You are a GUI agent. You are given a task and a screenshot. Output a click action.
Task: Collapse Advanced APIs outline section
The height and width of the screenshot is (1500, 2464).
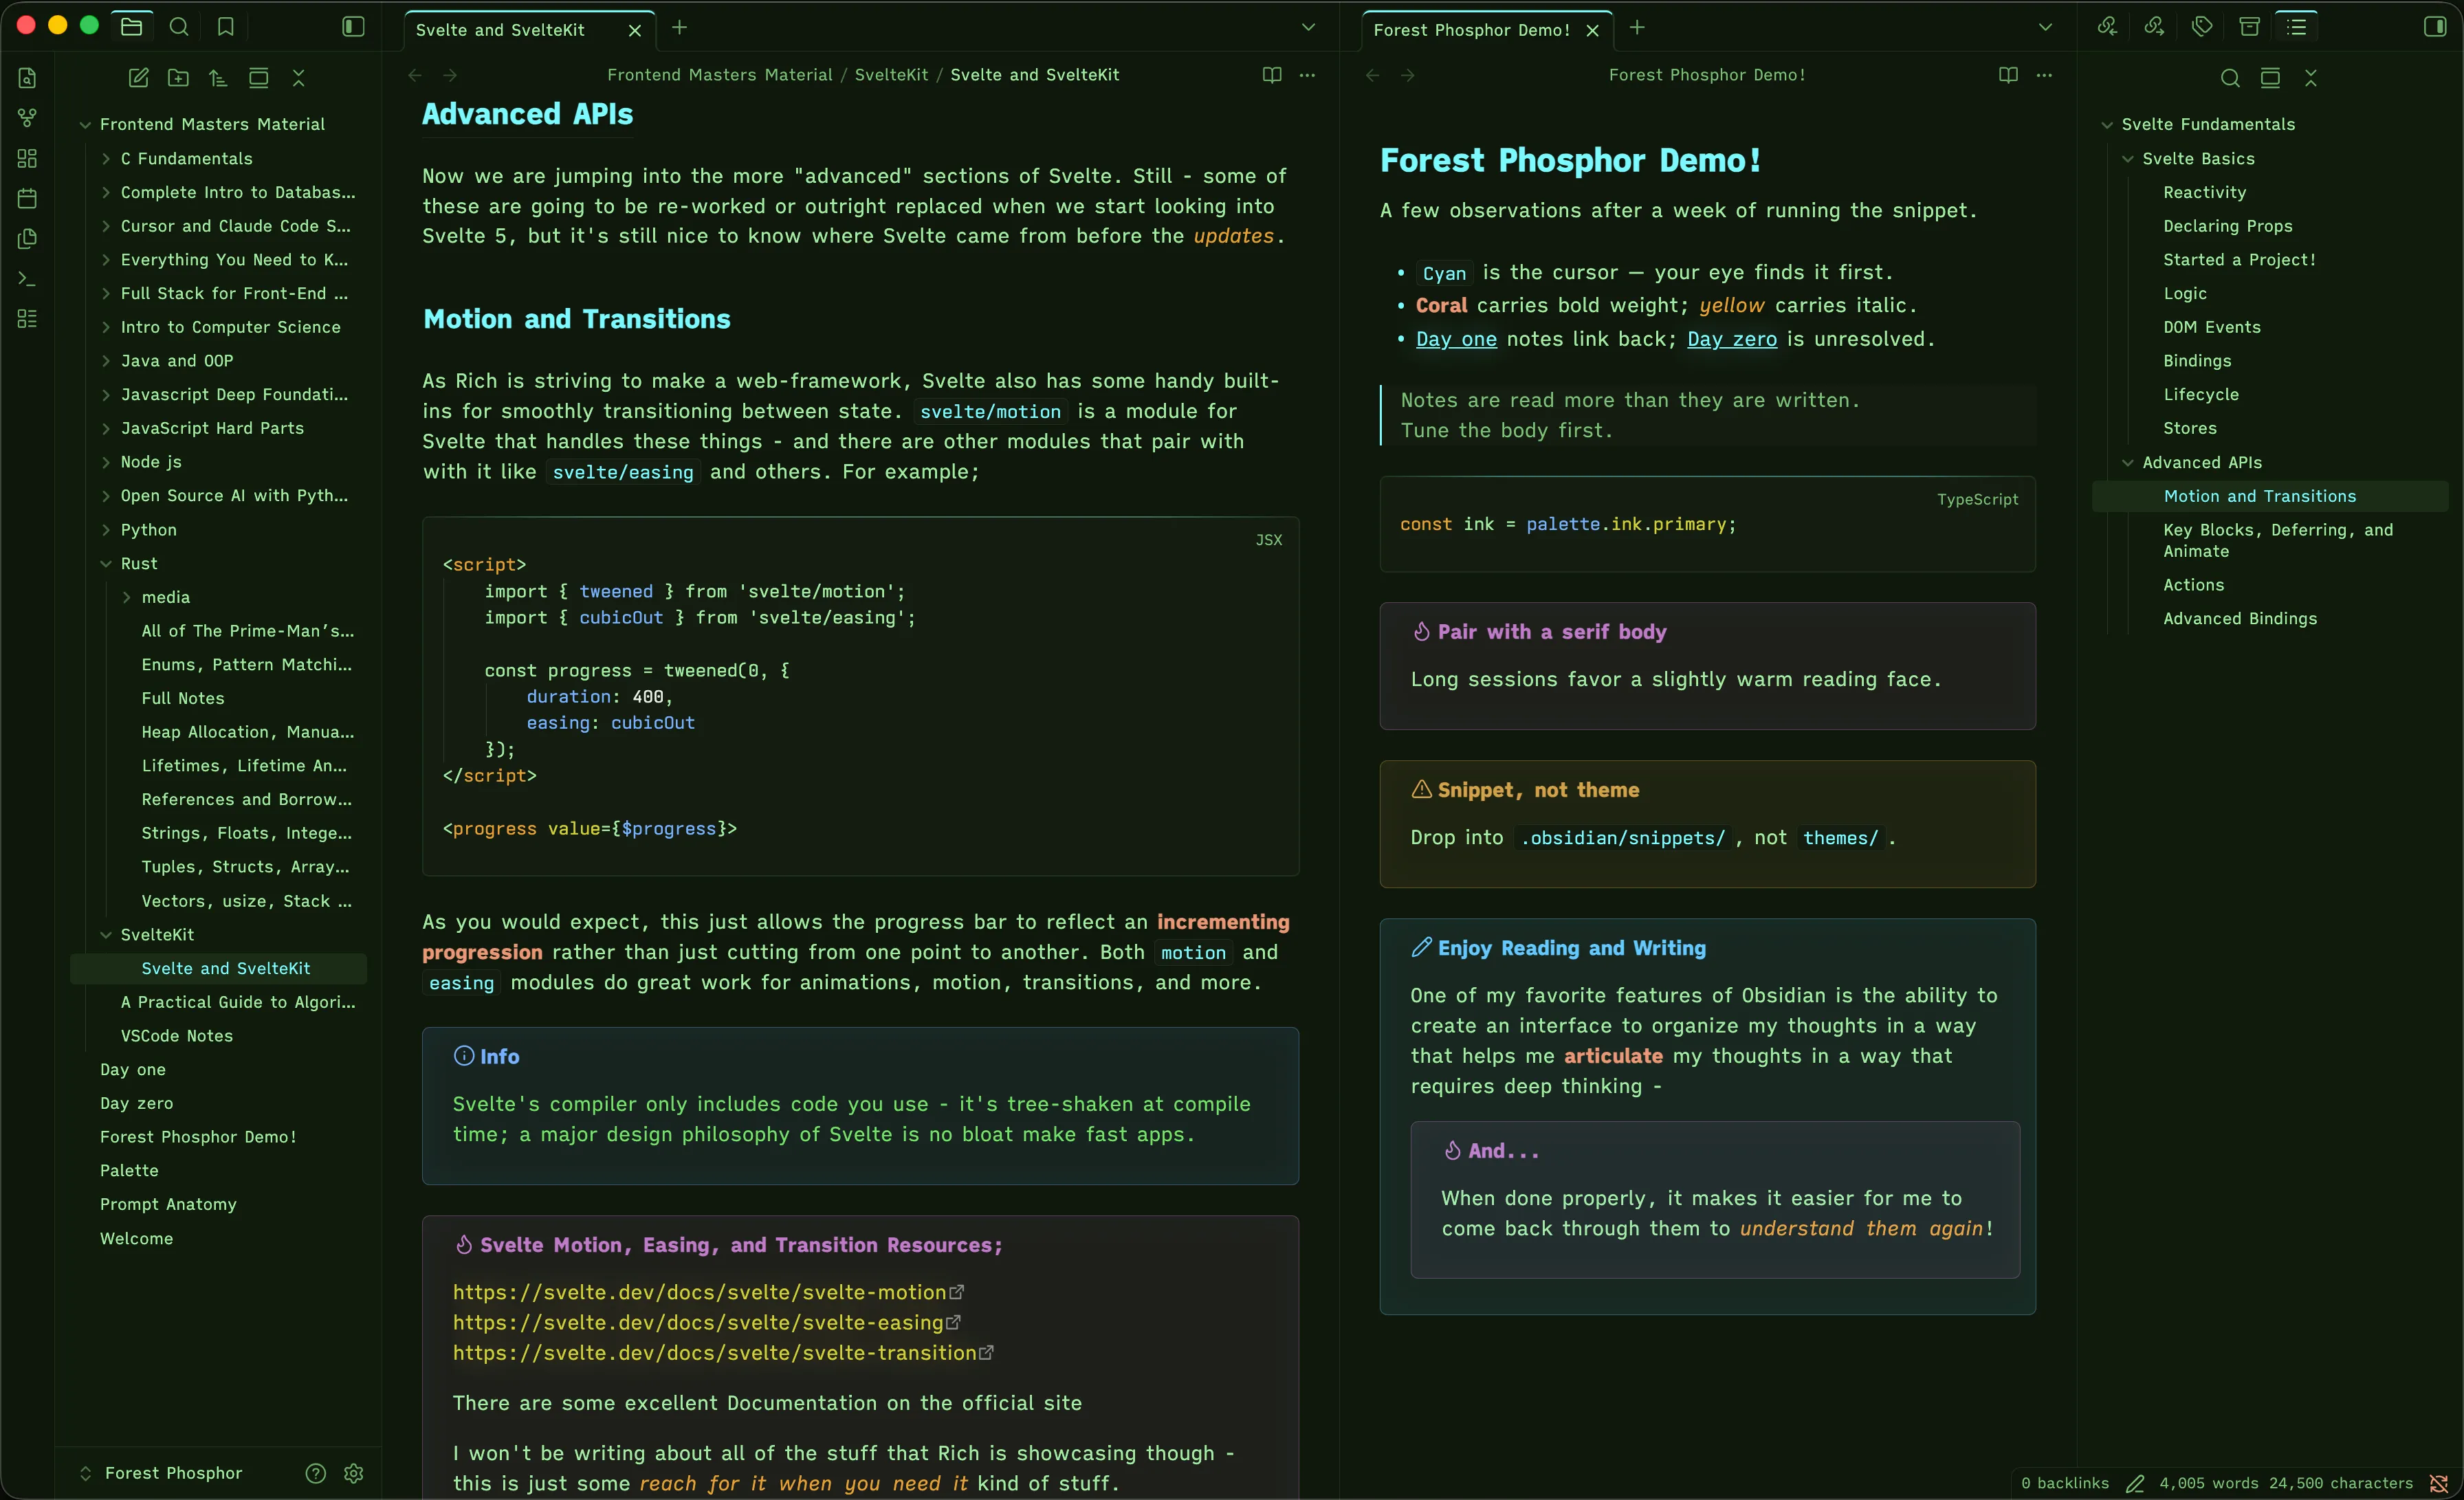pyautogui.click(x=2128, y=463)
